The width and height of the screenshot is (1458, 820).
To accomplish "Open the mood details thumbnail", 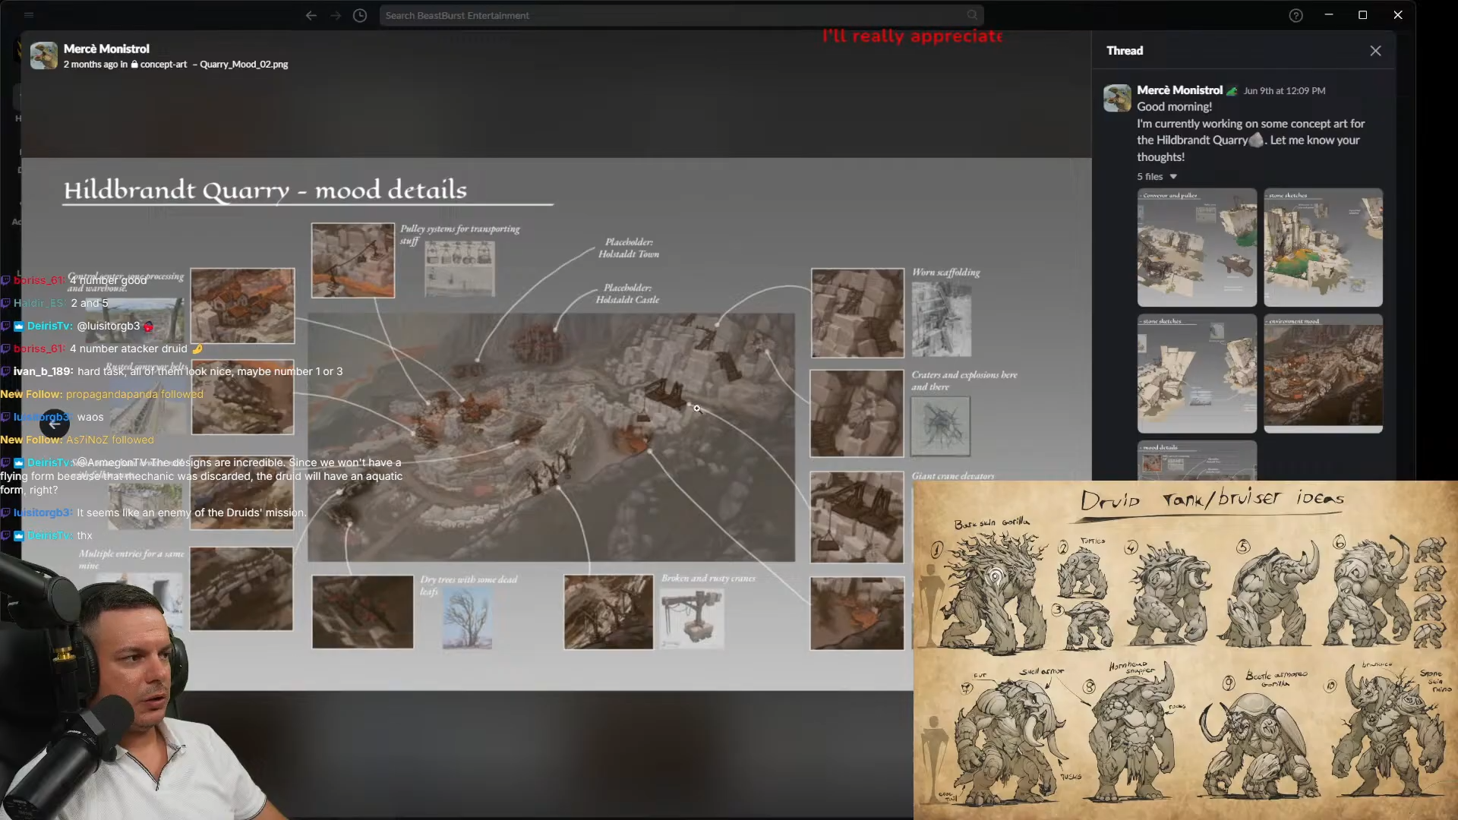I will pos(1197,460).
